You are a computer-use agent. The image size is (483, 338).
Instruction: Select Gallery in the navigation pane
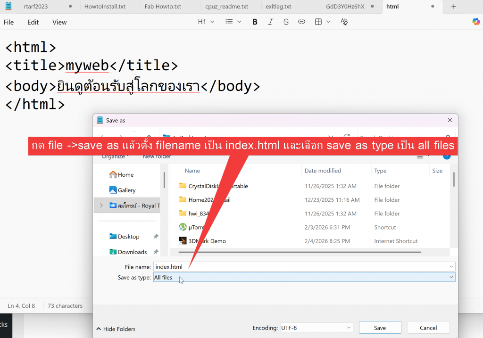[x=126, y=190]
